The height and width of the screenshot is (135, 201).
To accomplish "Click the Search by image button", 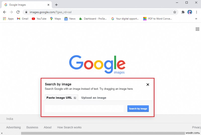I will [x=138, y=109].
